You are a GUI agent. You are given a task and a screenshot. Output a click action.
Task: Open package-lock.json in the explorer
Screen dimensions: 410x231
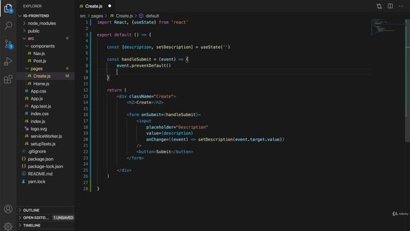coord(45,167)
